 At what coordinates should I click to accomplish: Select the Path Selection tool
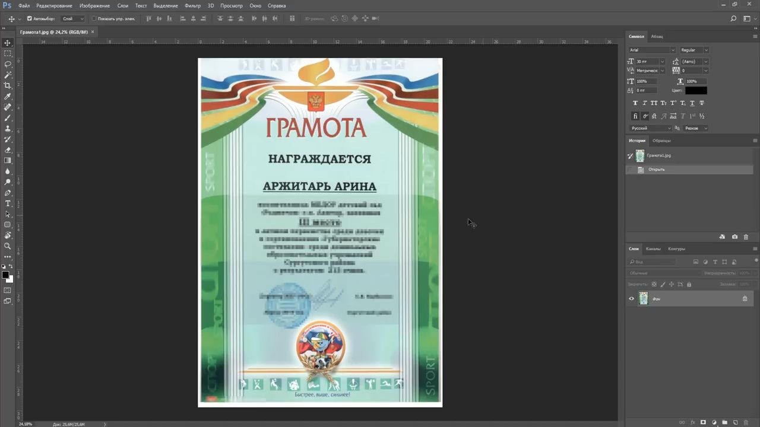click(8, 214)
